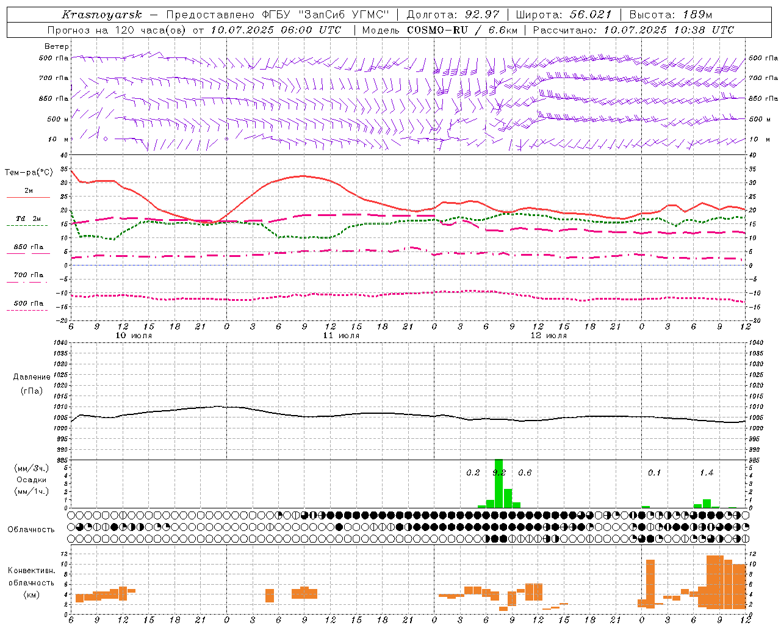Click the Ветер panel label

point(57,46)
